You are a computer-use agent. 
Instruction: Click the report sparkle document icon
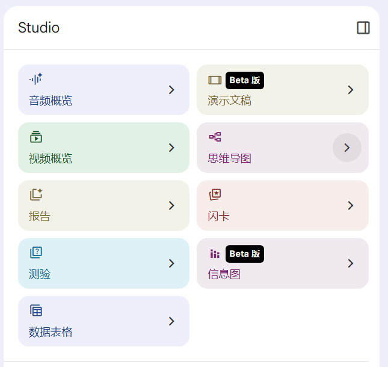tap(36, 195)
